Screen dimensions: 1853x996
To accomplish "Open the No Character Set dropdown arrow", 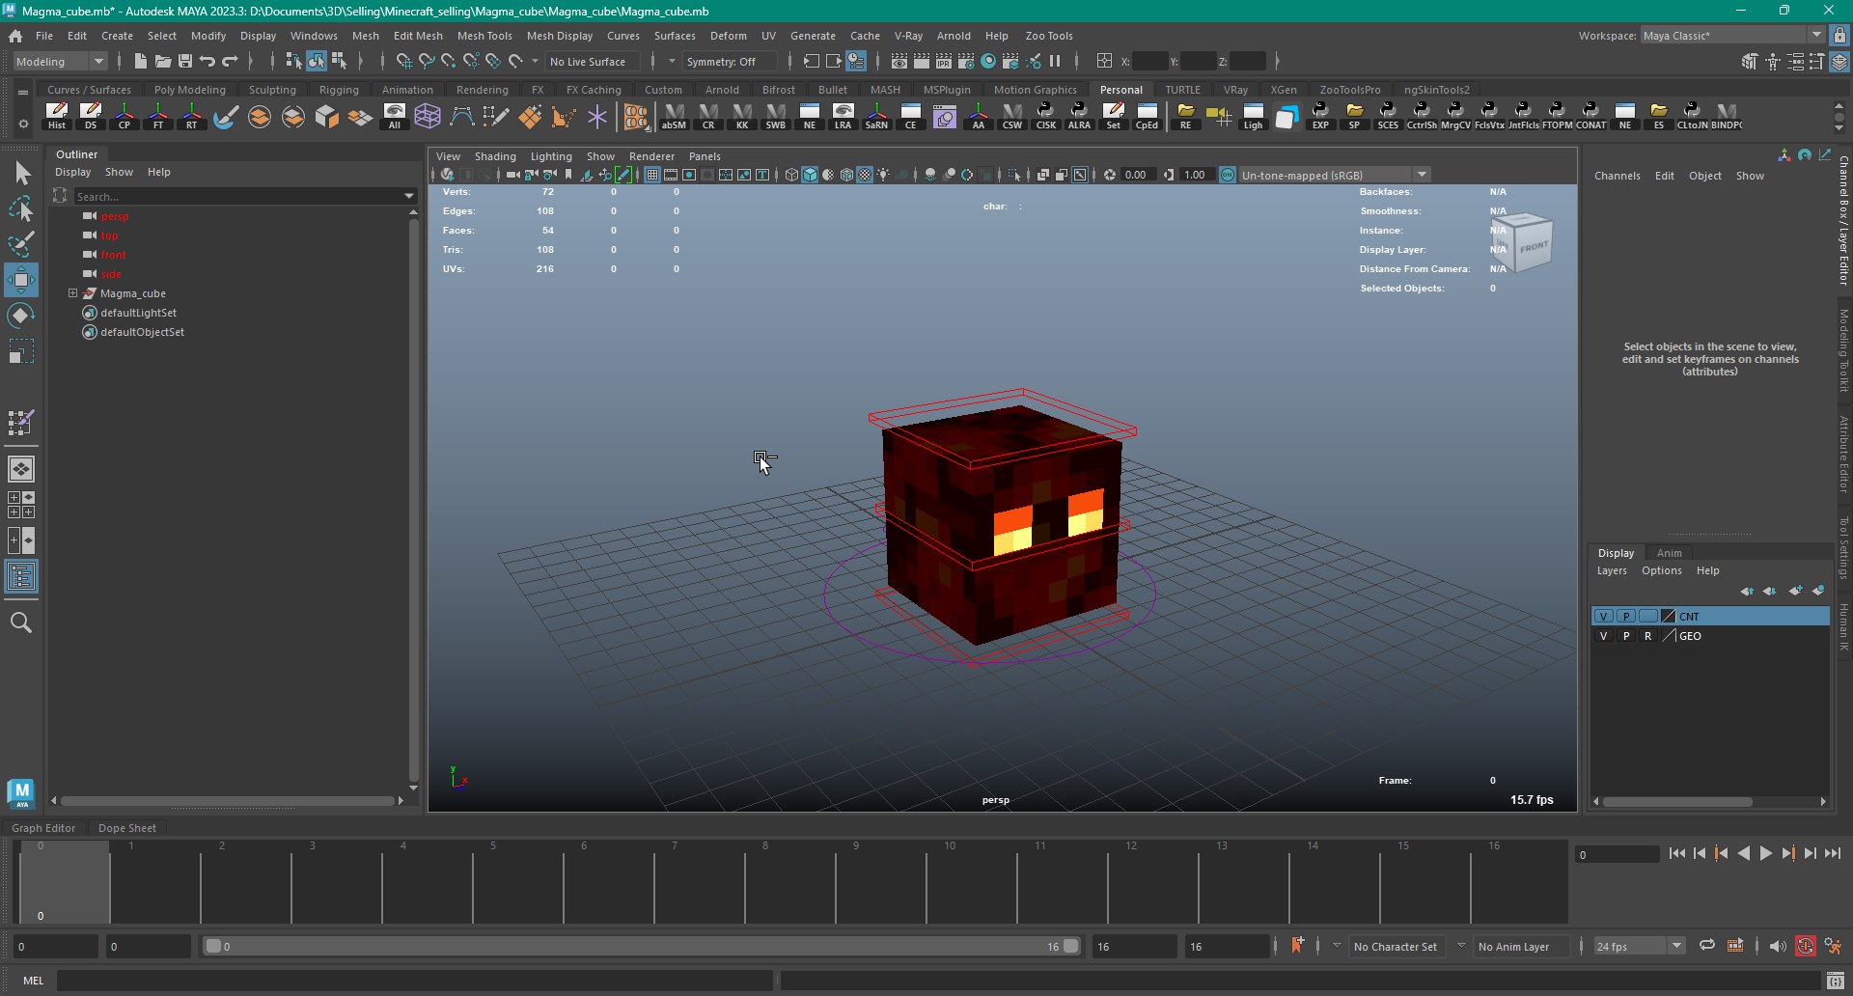I will click(1336, 946).
